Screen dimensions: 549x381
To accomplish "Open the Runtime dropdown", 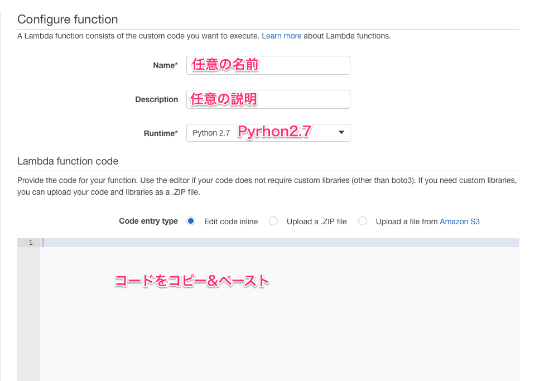I will tap(268, 132).
